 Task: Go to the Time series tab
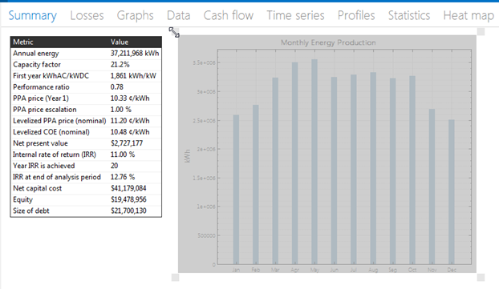point(295,15)
